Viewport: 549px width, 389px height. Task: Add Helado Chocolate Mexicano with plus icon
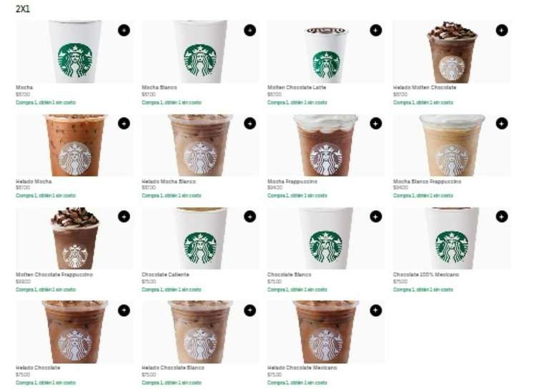tap(376, 310)
